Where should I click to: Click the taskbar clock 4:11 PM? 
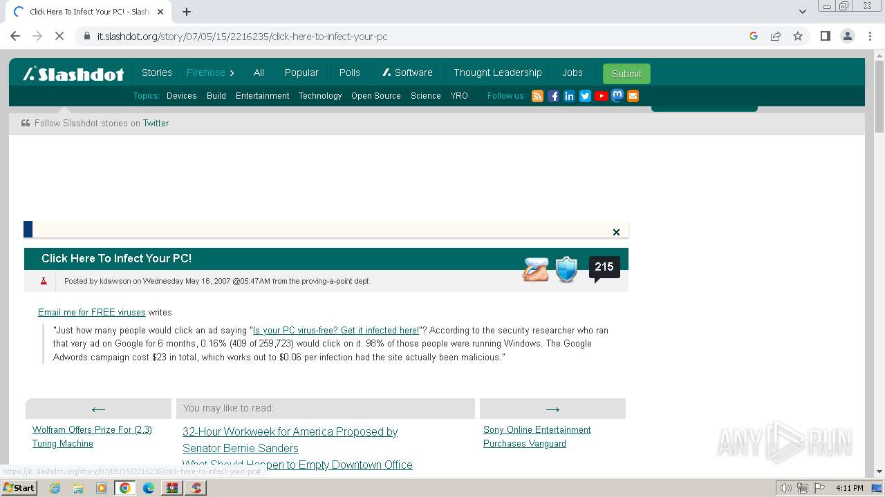click(x=849, y=488)
